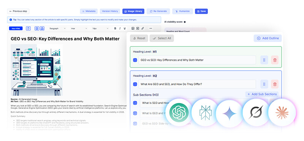Click the second document export icon
304x141 pixels.
click(42, 29)
